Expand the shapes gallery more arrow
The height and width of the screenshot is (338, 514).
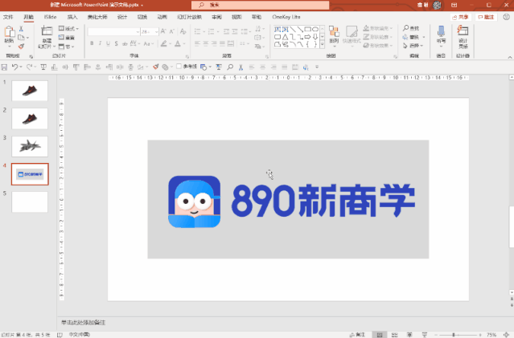point(323,44)
